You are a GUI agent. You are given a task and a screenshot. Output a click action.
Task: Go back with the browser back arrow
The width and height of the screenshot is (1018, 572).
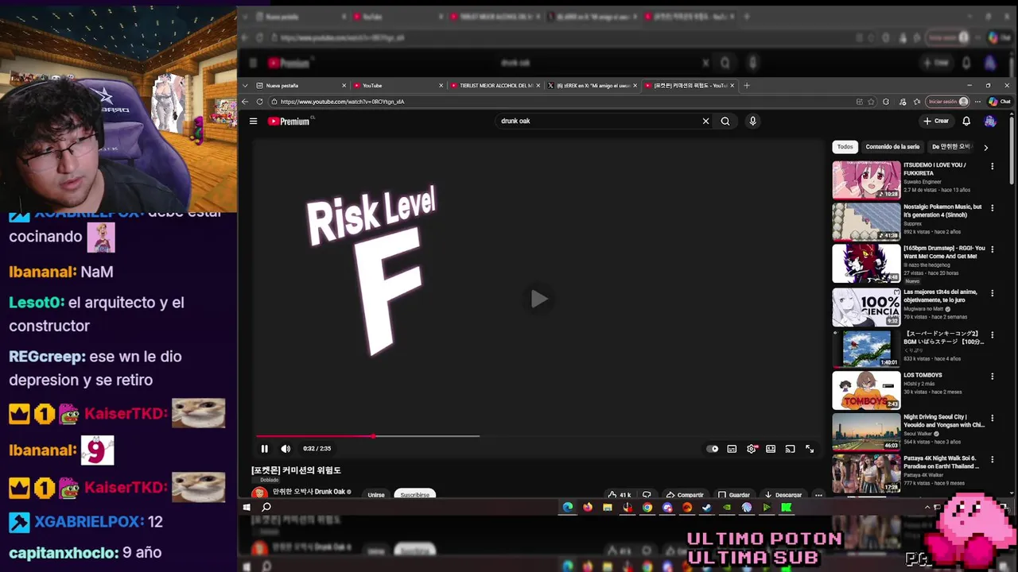(x=245, y=102)
